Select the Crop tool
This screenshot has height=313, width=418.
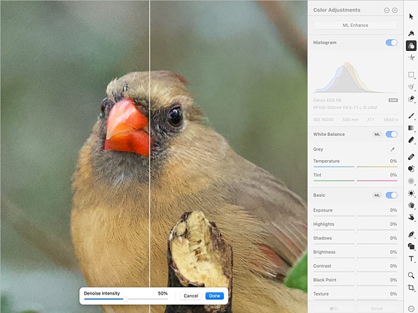coord(411,288)
